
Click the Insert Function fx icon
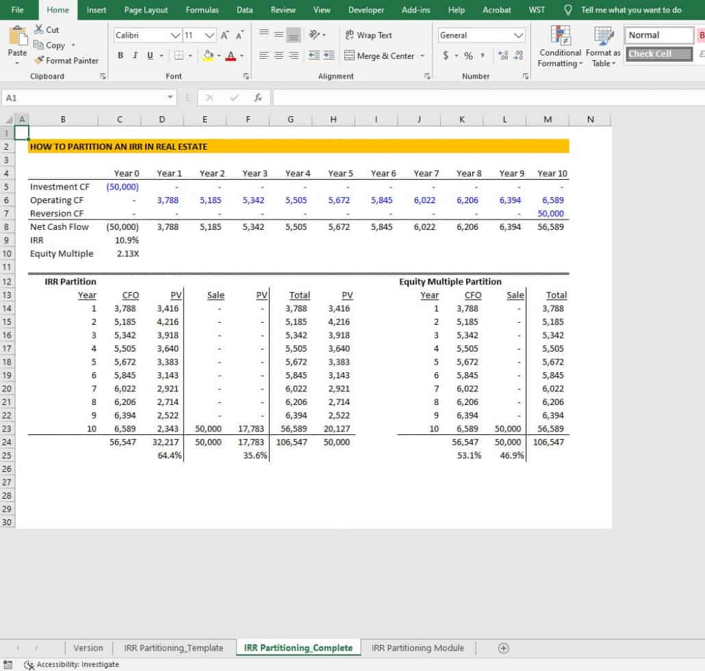[x=258, y=98]
